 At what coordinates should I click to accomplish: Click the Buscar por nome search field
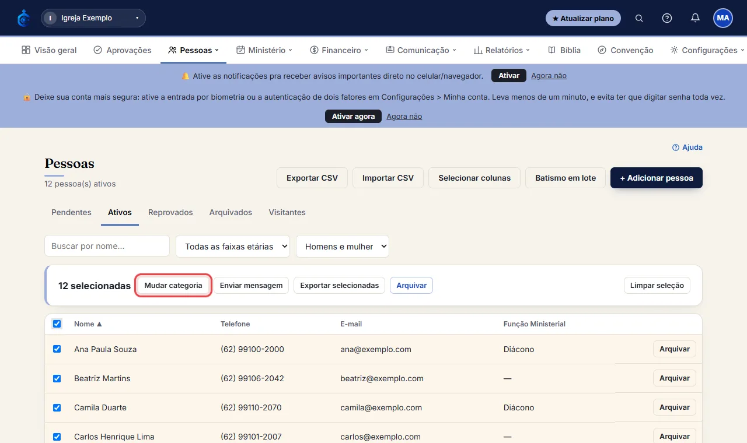point(107,246)
